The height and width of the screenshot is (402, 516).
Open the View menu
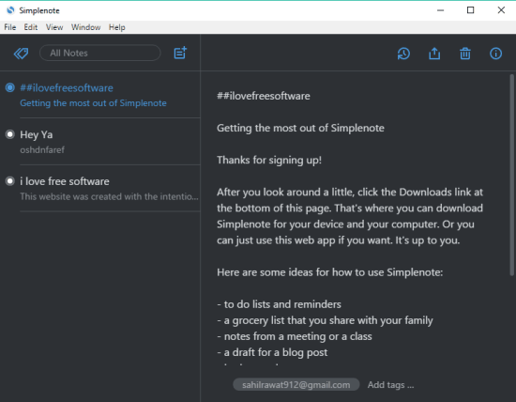click(x=54, y=27)
